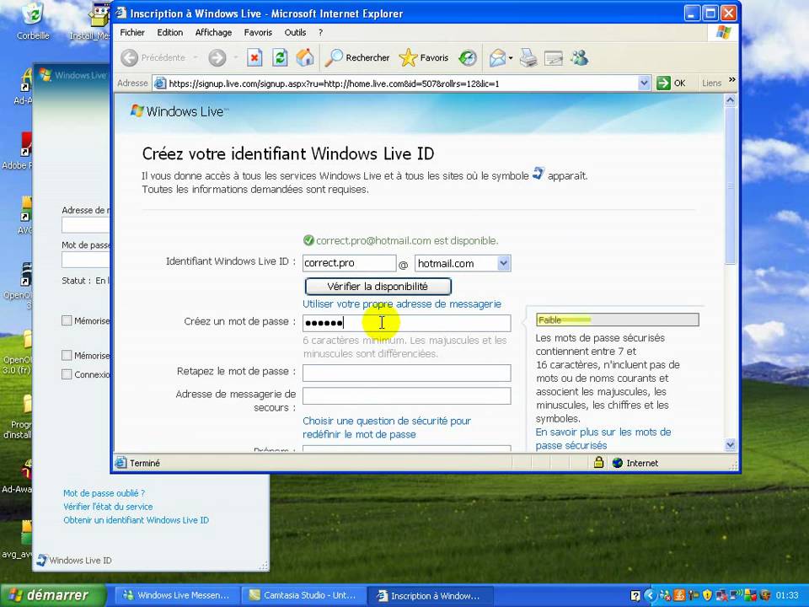Image resolution: width=809 pixels, height=607 pixels.
Task: Open the Fichier menu
Action: coord(132,33)
